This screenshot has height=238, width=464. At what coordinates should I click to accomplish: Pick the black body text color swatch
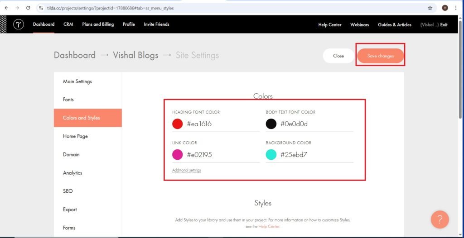(x=271, y=124)
